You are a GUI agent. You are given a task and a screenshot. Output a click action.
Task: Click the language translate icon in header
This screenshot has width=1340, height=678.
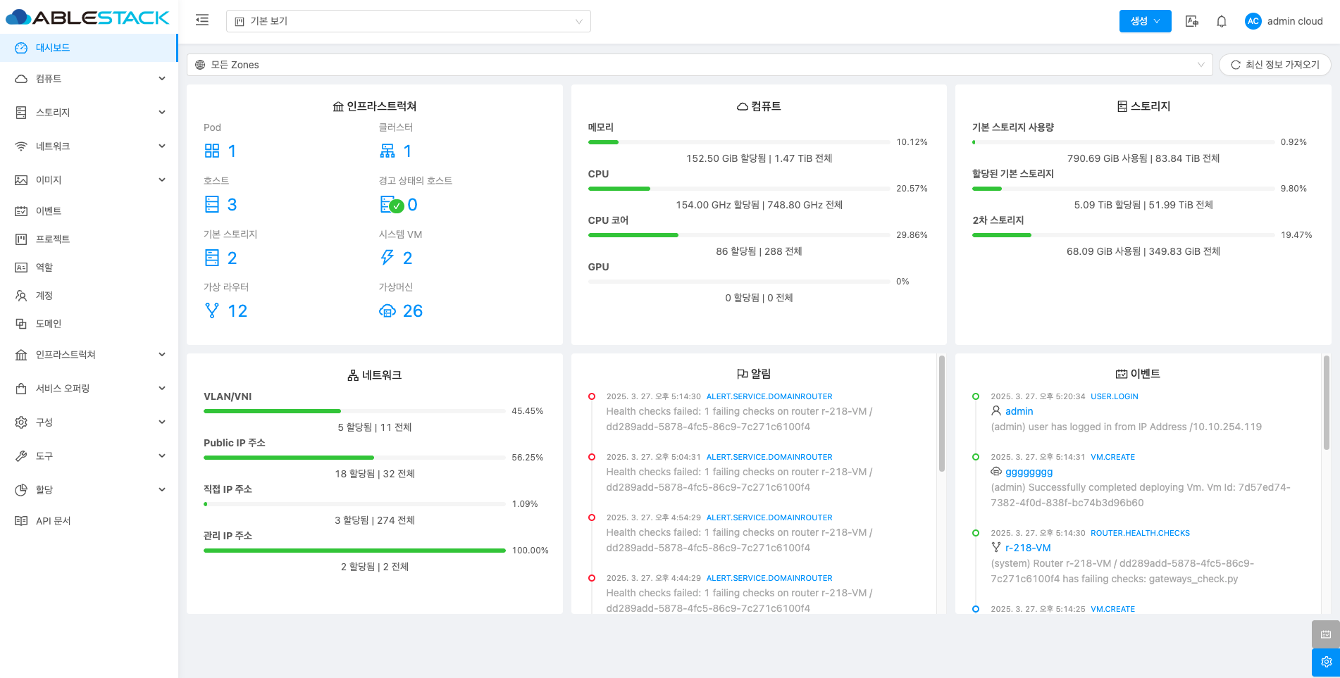pos(1192,21)
